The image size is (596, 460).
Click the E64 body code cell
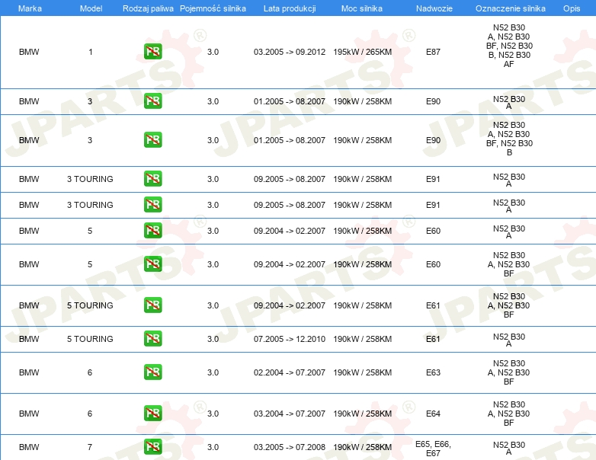(434, 414)
